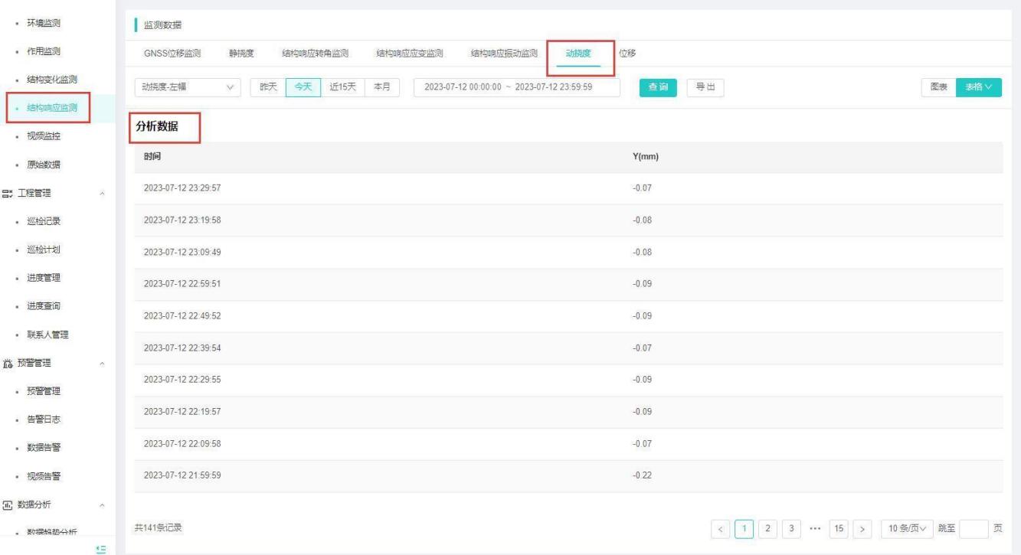Switch the view to 图表 mode
This screenshot has height=555, width=1021.
(939, 87)
